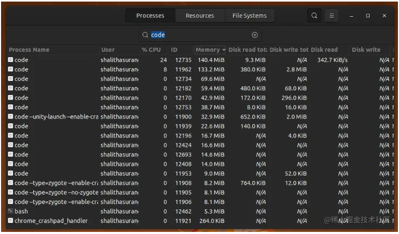Viewport: 399px width, 234px height.
Task: Sort by Disk write total column header
Action: pos(288,50)
